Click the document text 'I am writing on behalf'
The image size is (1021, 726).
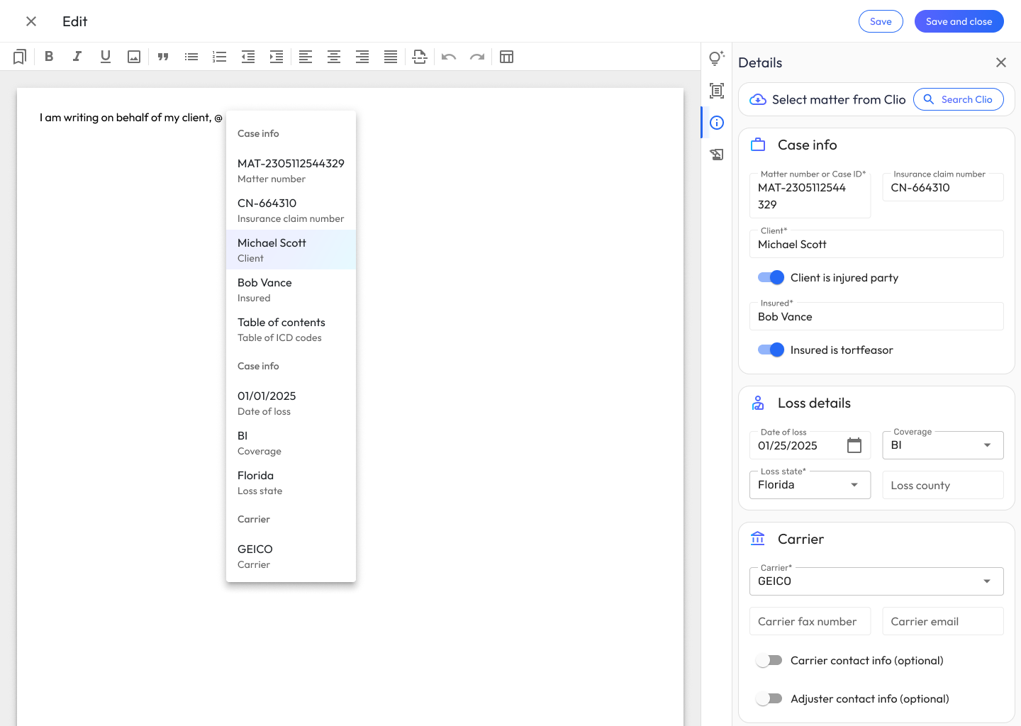click(x=94, y=118)
